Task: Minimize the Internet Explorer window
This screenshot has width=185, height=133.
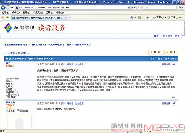Action: tap(174, 2)
